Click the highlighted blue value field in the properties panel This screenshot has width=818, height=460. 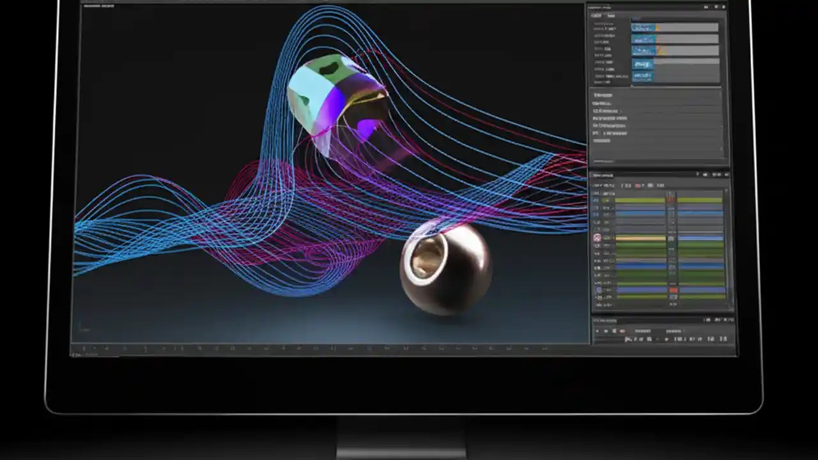[643, 27]
